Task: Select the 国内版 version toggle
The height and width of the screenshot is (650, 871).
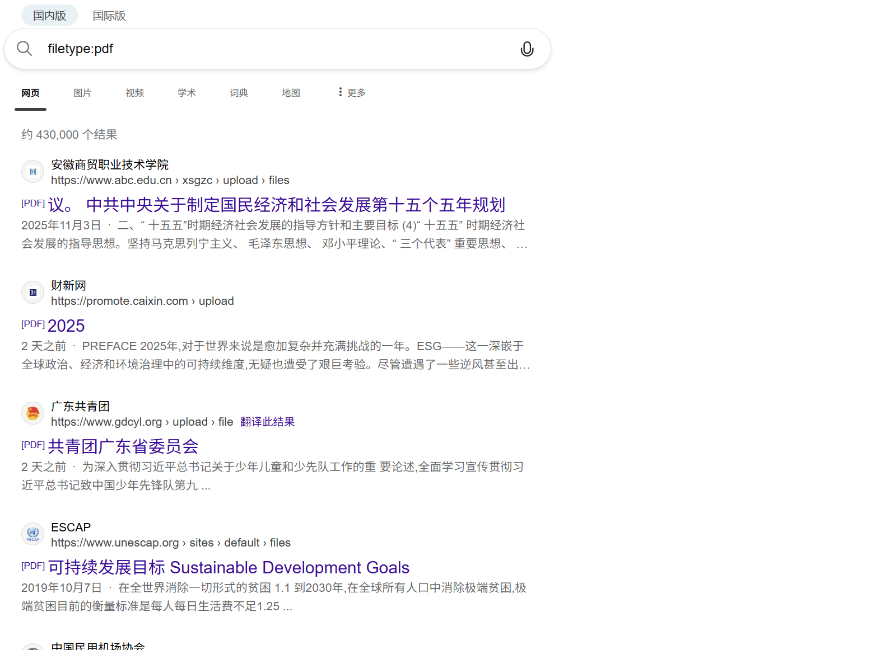Action: tap(49, 15)
